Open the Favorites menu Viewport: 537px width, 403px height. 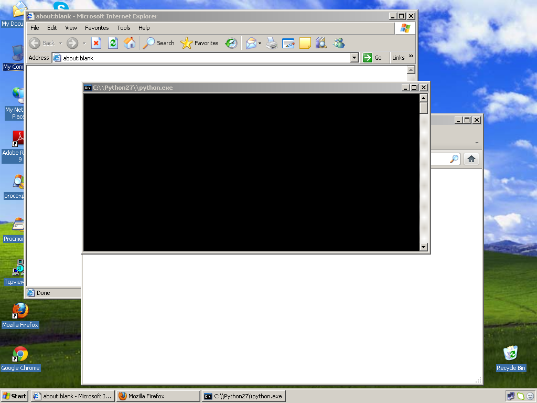(97, 28)
